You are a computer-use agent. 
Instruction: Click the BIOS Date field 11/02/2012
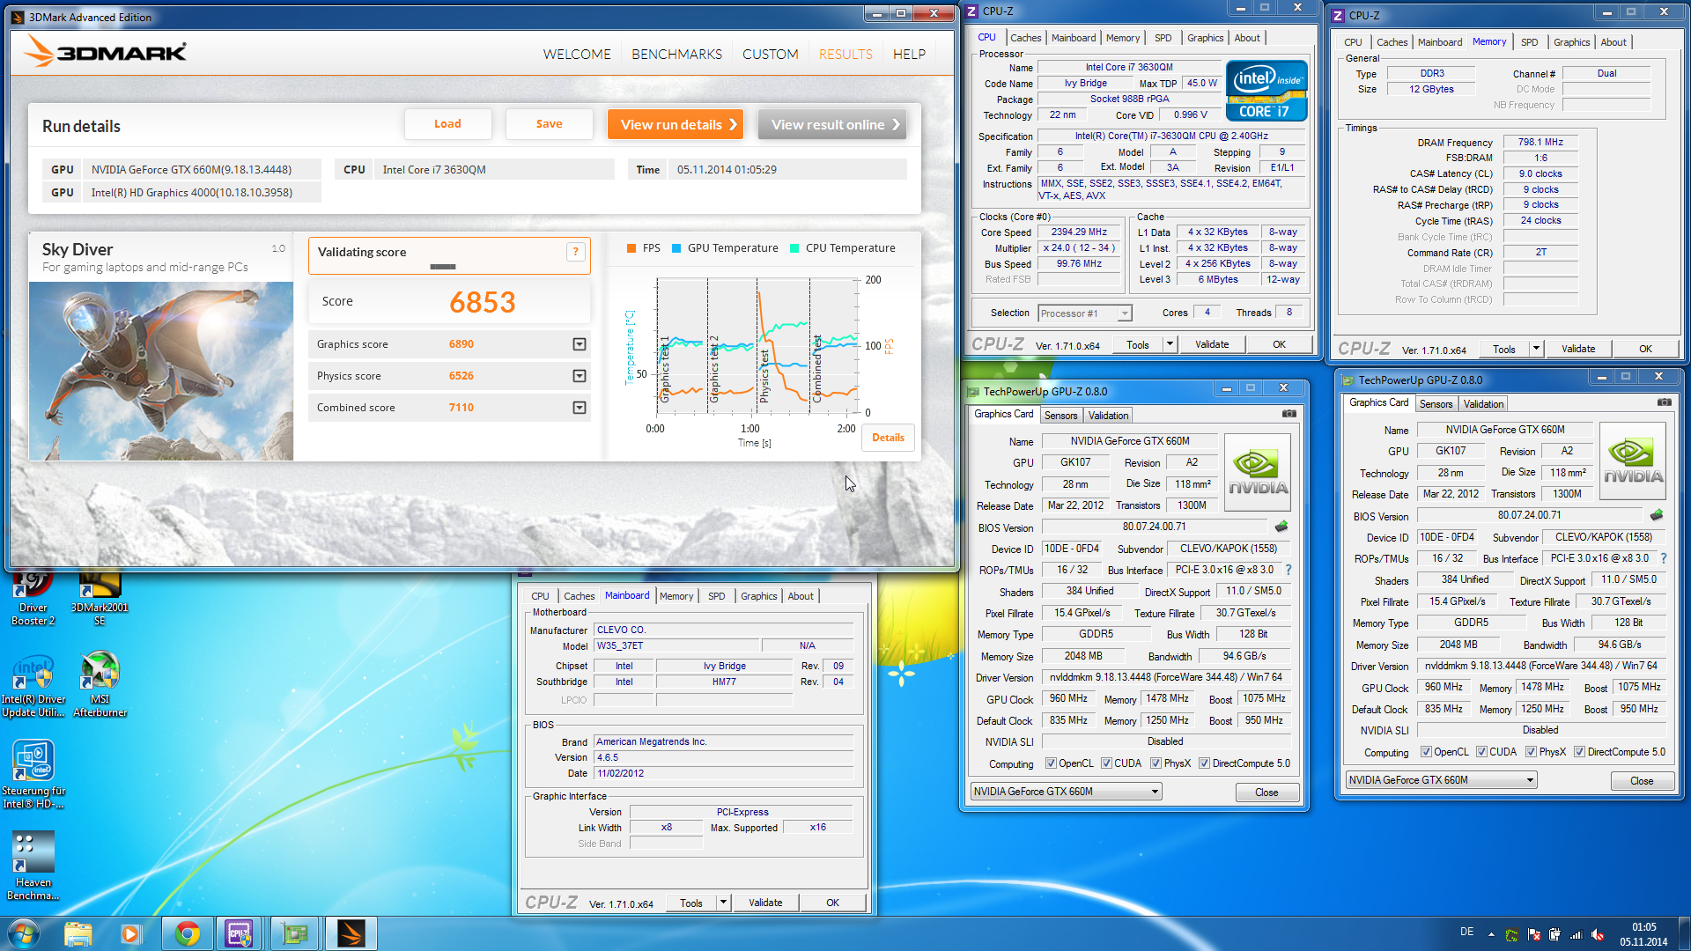(x=724, y=774)
